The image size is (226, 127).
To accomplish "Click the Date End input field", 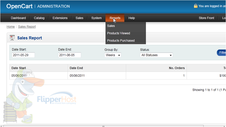I will point(70,55).
